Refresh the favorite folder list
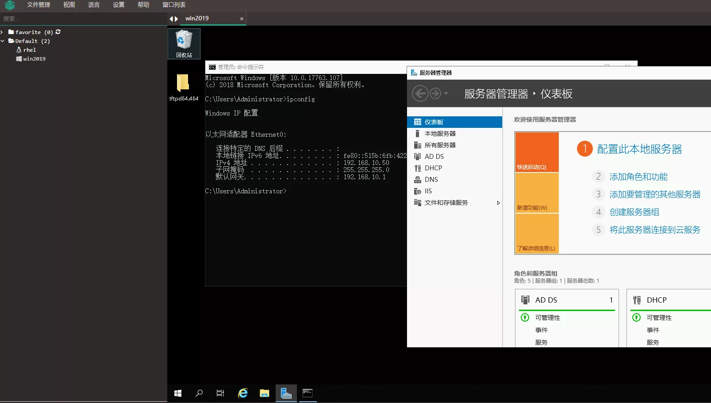The width and height of the screenshot is (711, 403). pyautogui.click(x=58, y=32)
